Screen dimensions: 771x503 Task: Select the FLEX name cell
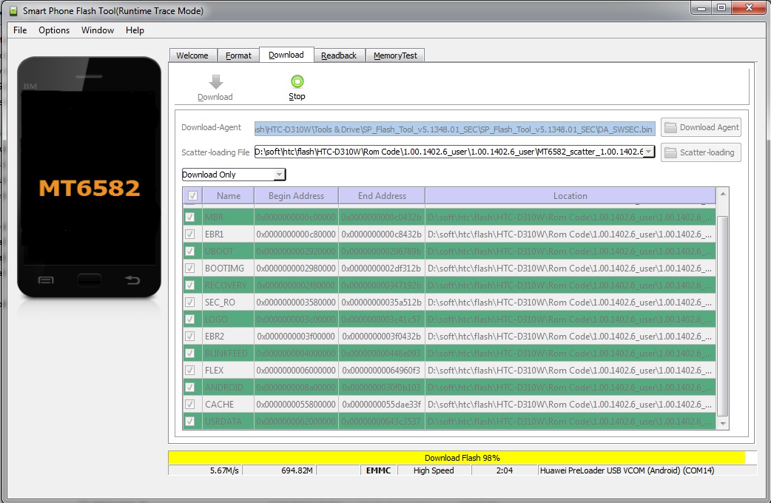[x=228, y=371]
